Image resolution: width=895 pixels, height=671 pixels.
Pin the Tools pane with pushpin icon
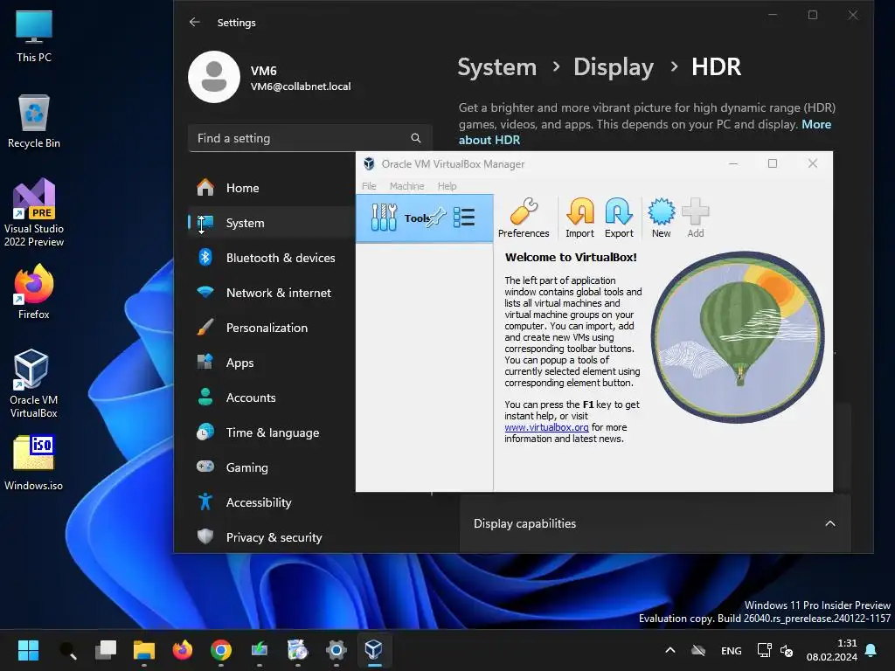[437, 218]
